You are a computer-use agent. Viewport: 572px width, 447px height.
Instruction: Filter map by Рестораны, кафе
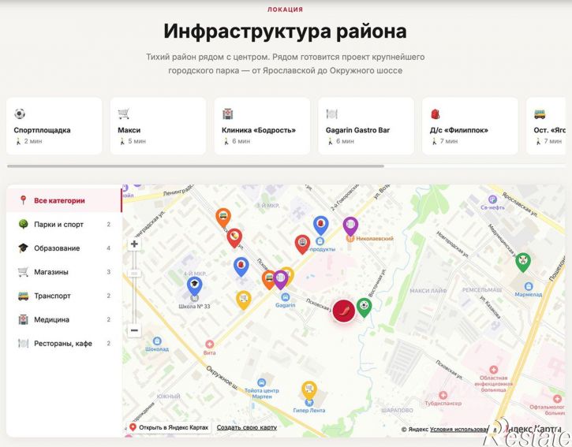[x=64, y=343]
